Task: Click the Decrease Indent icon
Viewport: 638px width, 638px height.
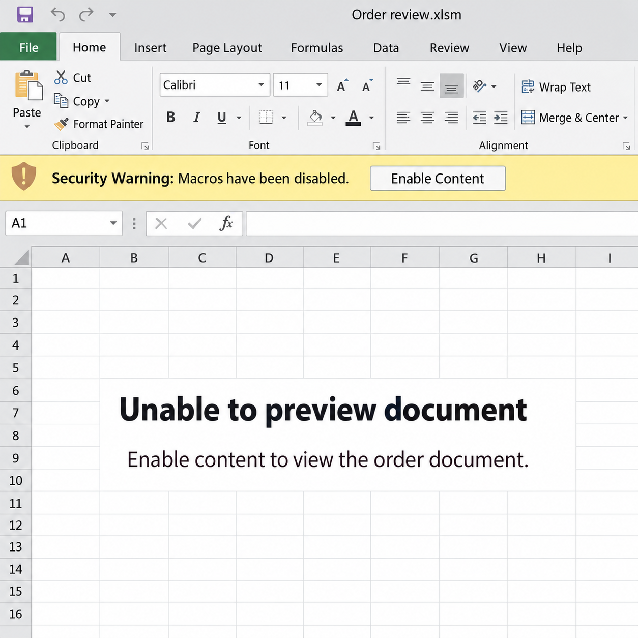Action: [479, 118]
